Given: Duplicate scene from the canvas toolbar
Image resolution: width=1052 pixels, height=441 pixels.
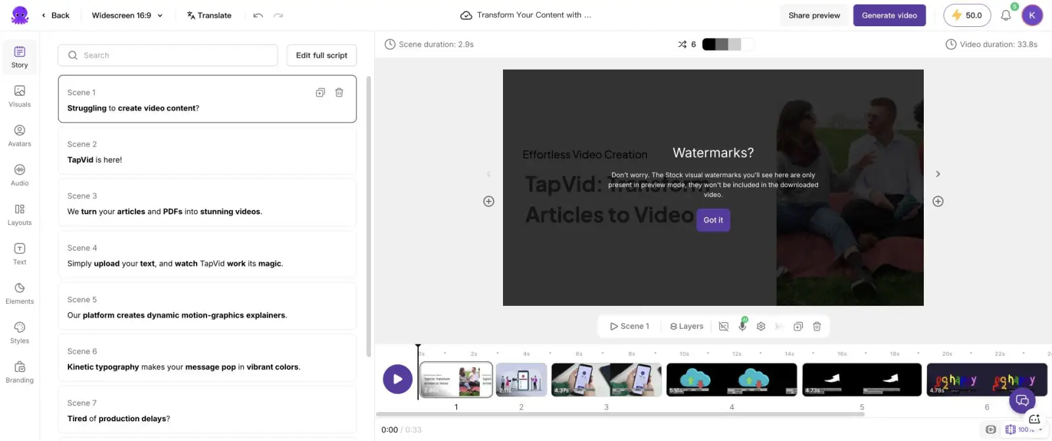Looking at the screenshot, I should 798,326.
